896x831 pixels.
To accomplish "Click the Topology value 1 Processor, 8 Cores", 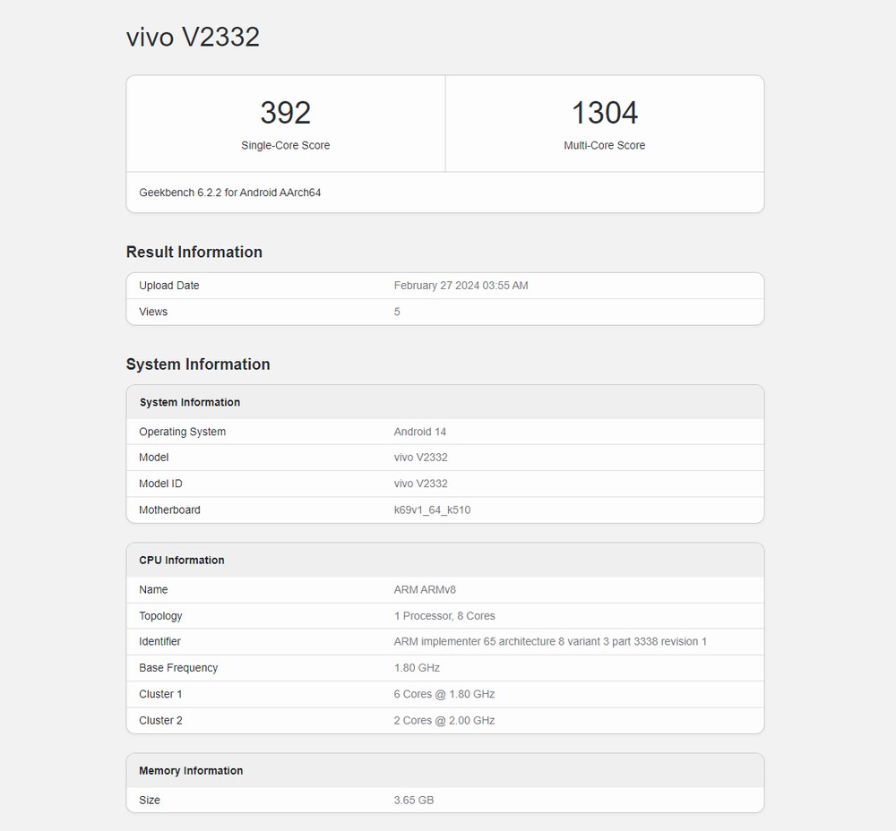I will pos(444,616).
